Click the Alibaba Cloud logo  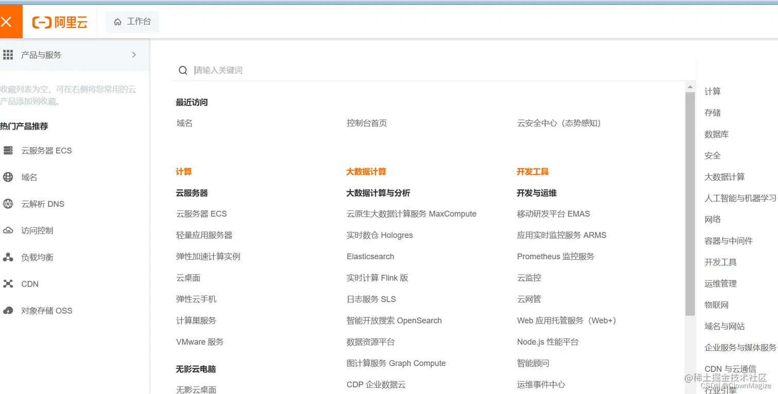tap(60, 22)
